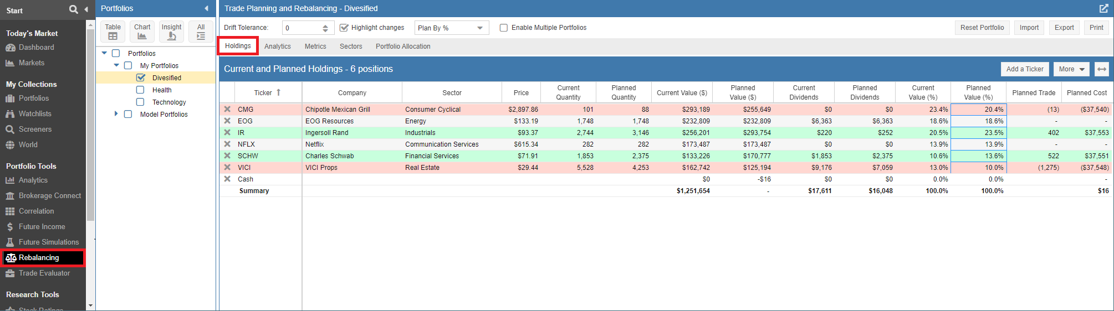Click the expand columns double-arrow button

[x=1102, y=69]
